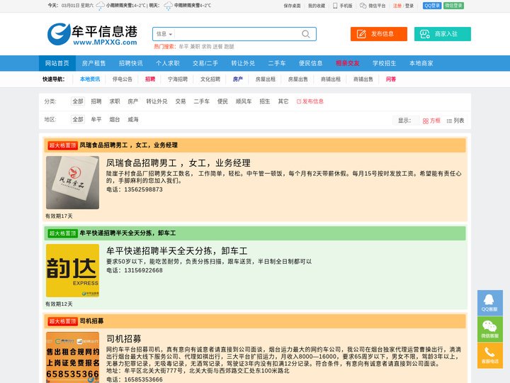The image size is (510, 383).
Task: Open the 微信平台 WeChat icon link
Action: (373, 6)
